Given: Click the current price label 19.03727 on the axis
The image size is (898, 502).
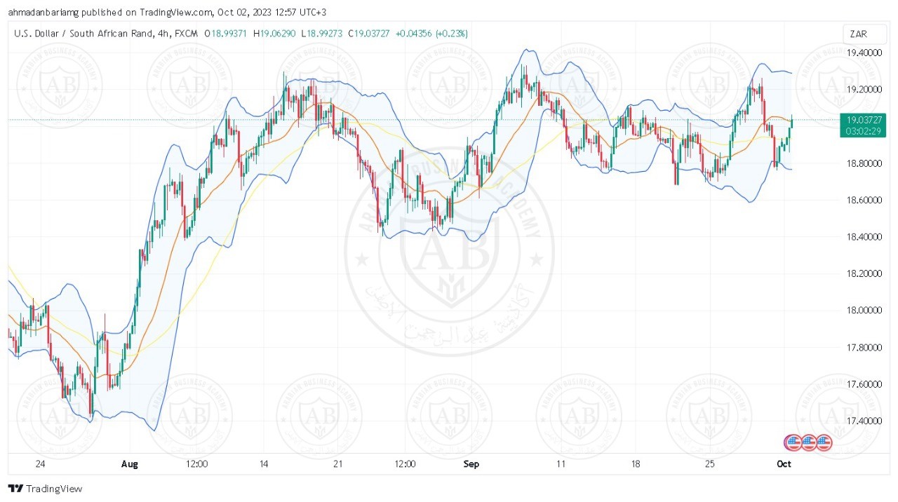Looking at the screenshot, I should tap(864, 118).
